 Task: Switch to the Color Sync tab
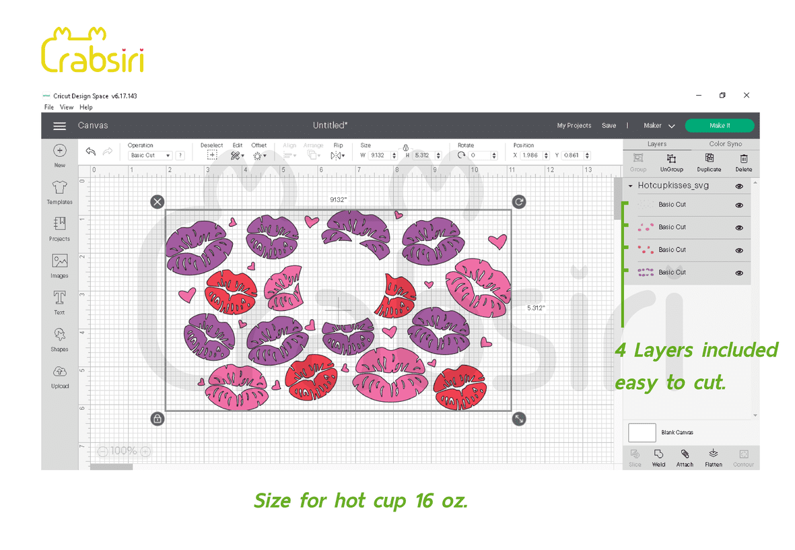[725, 144]
